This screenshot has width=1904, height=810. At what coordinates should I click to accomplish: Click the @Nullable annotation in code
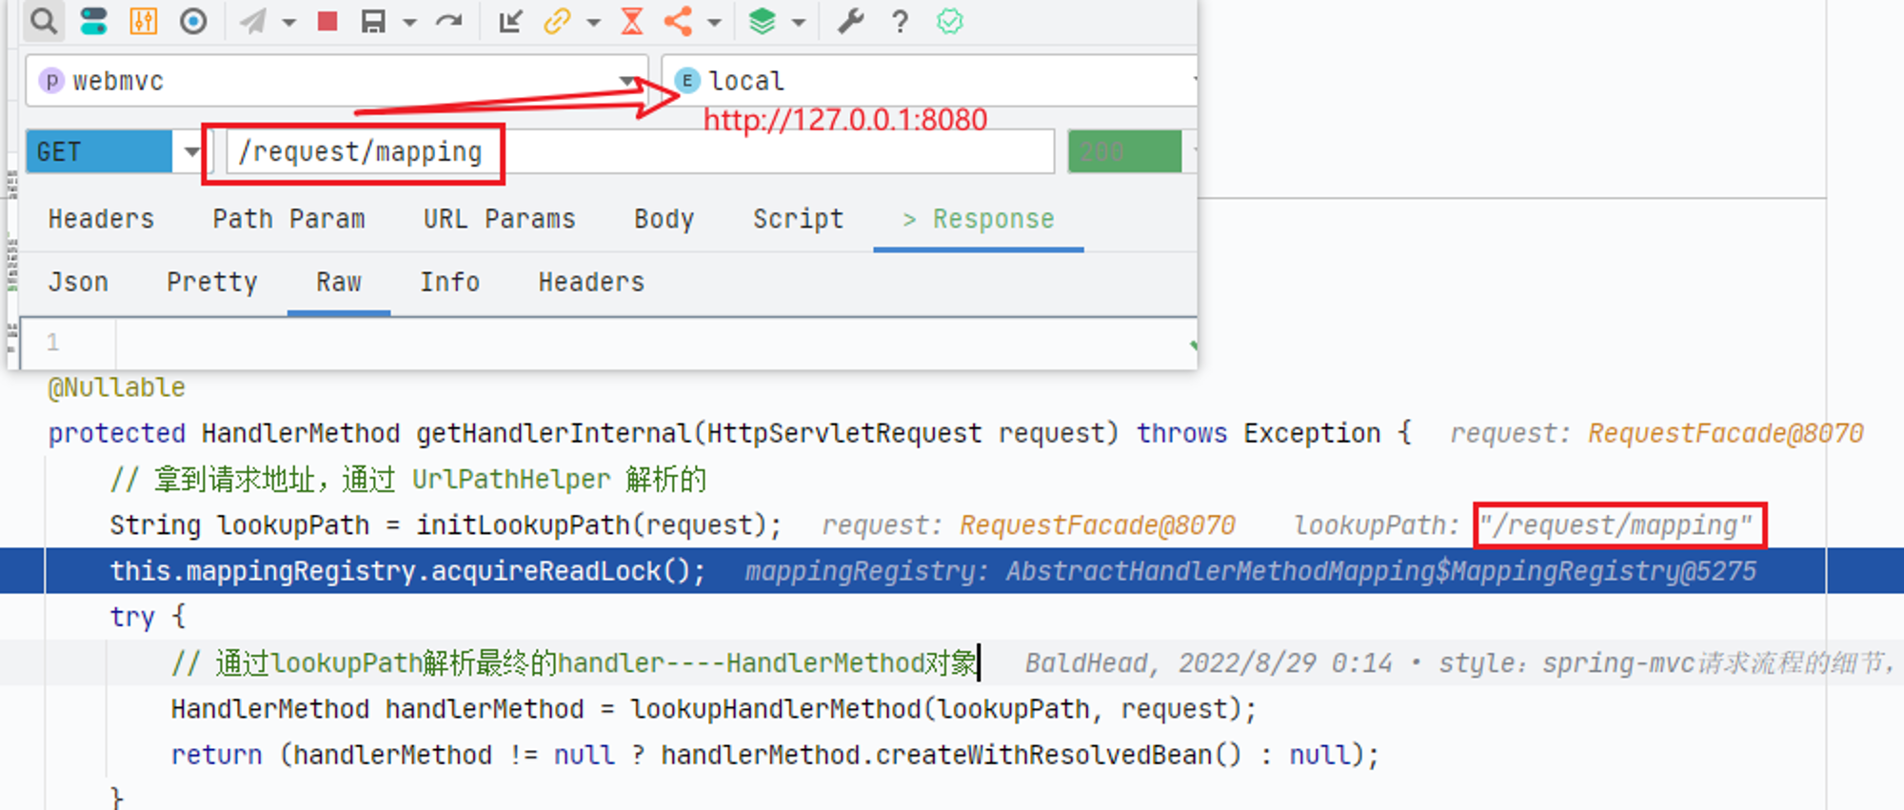pyautogui.click(x=116, y=387)
